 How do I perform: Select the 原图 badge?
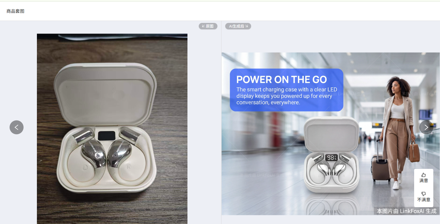click(208, 26)
